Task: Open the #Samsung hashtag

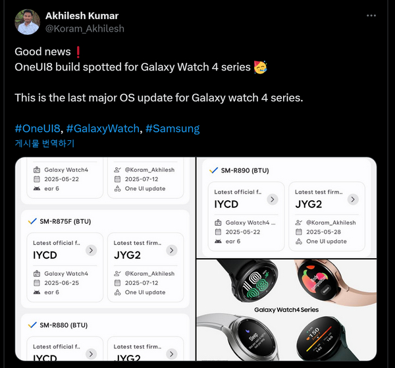Action: click(172, 128)
